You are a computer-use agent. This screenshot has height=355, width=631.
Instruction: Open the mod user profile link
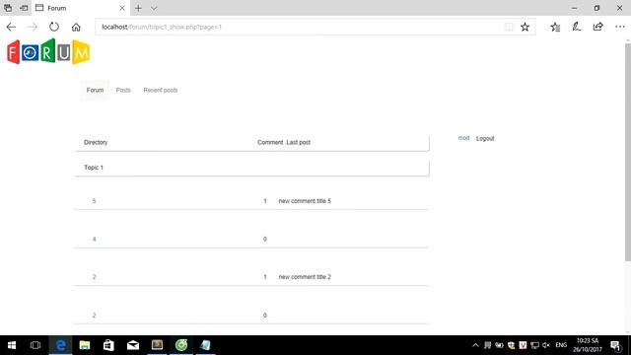[x=463, y=138]
